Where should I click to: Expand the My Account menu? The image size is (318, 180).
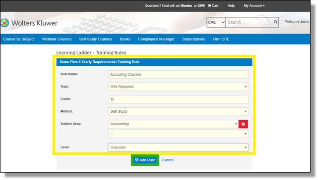[254, 5]
